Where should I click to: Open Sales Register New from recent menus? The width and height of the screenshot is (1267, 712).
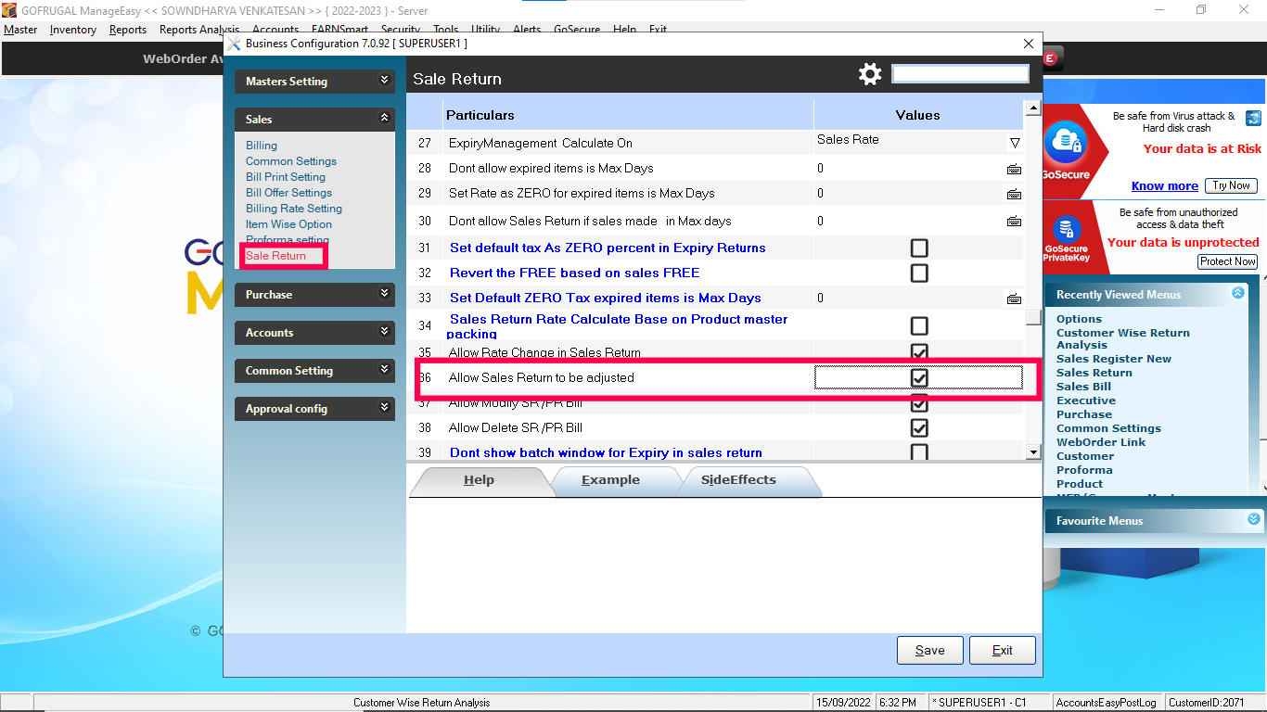pos(1113,359)
